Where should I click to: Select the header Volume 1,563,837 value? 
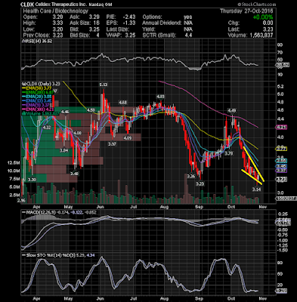point(261,35)
